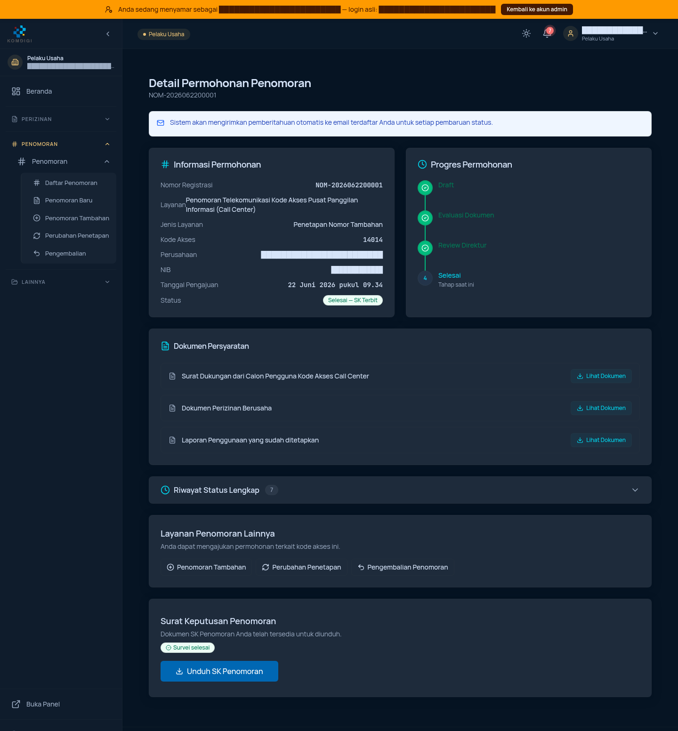Click the Tanggal Pengajuan date value
This screenshot has height=731, width=678.
(x=335, y=285)
